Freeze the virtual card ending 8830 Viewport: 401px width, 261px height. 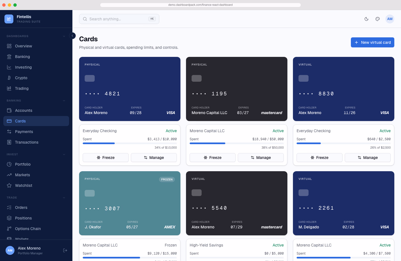pyautogui.click(x=319, y=158)
